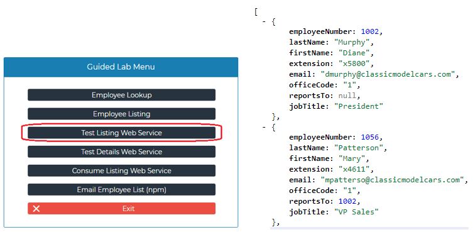Click the employeeNumber value 1056

coord(369,138)
